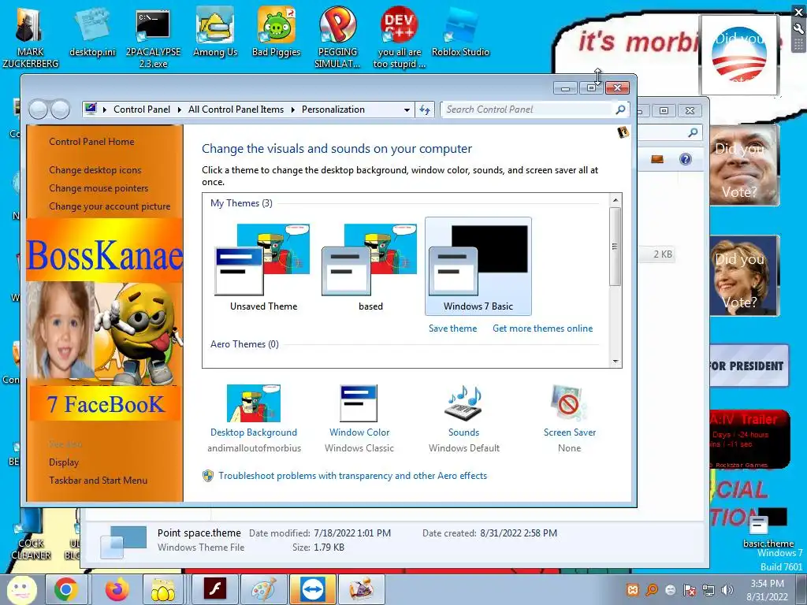Screen dimensions: 807x605
Task: Click the Refresh button beside the address bar
Action: (425, 109)
